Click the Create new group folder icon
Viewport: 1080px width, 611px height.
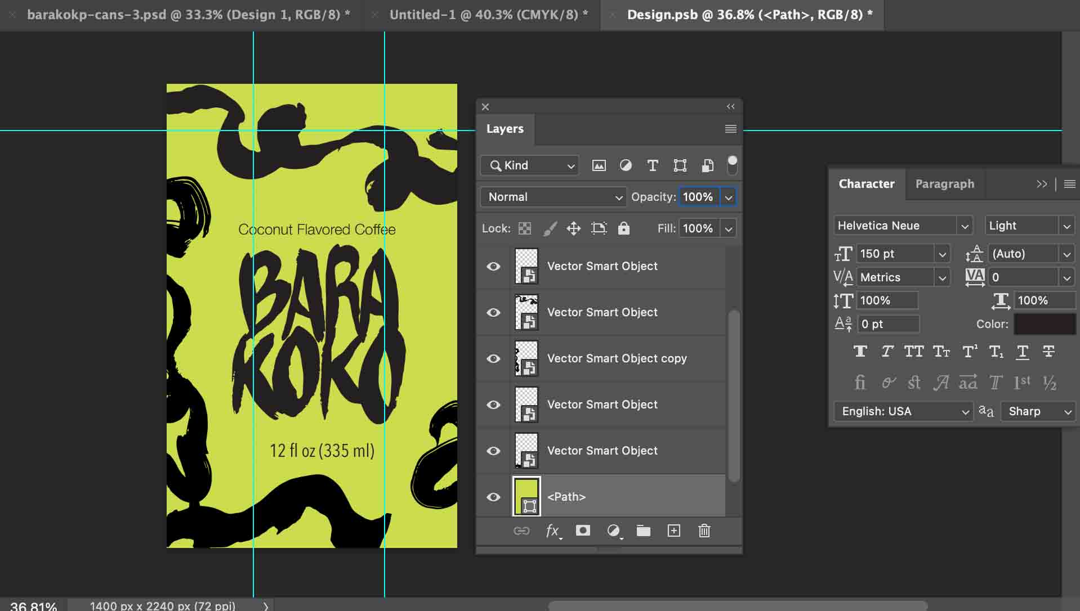pos(643,531)
